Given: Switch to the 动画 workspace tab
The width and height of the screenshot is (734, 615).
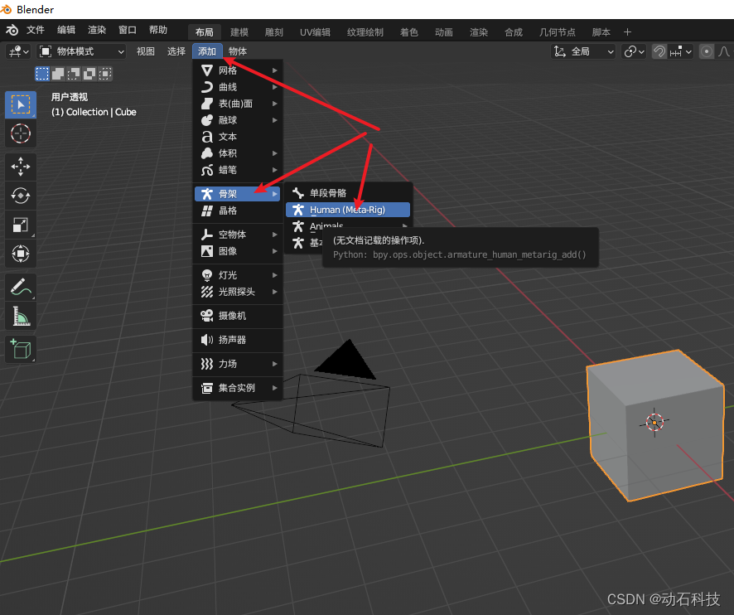Looking at the screenshot, I should pyautogui.click(x=444, y=32).
